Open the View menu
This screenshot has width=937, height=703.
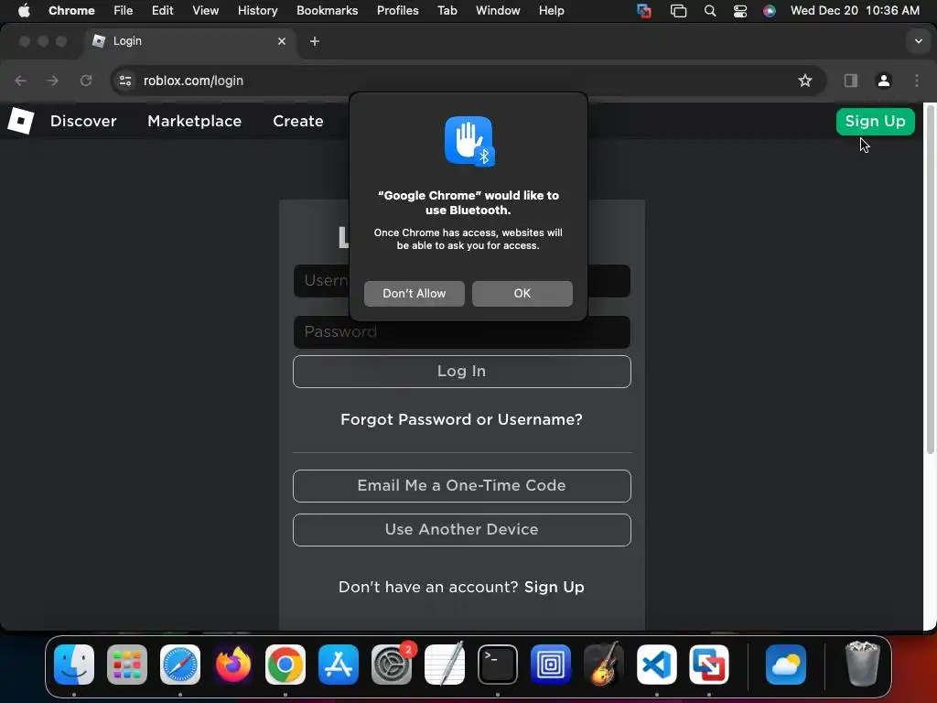tap(205, 11)
